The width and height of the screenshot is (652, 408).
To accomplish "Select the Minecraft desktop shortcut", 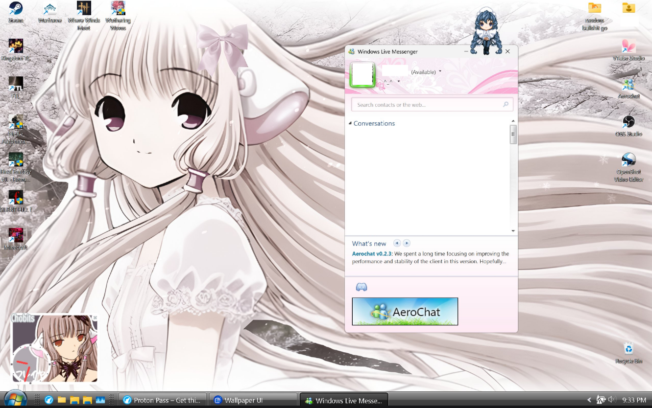I will (x=16, y=239).
